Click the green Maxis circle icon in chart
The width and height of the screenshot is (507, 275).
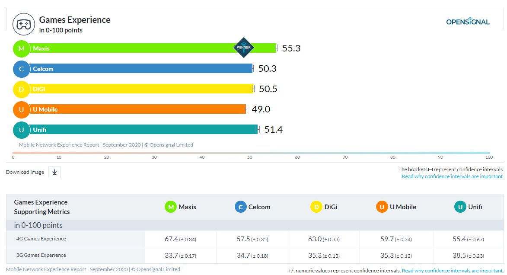click(21, 48)
